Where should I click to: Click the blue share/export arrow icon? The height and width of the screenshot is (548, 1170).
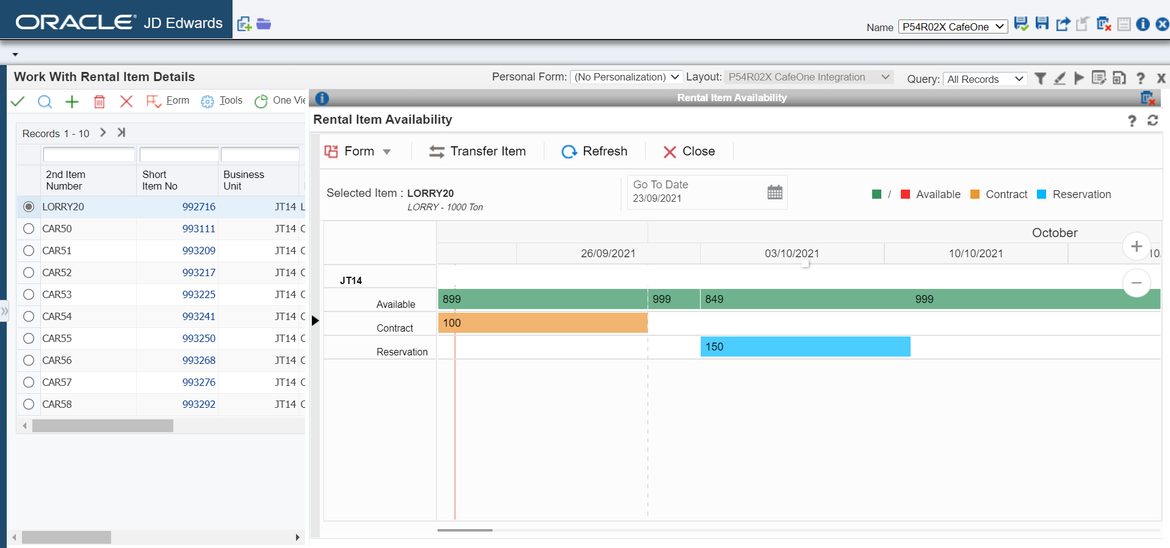1063,24
